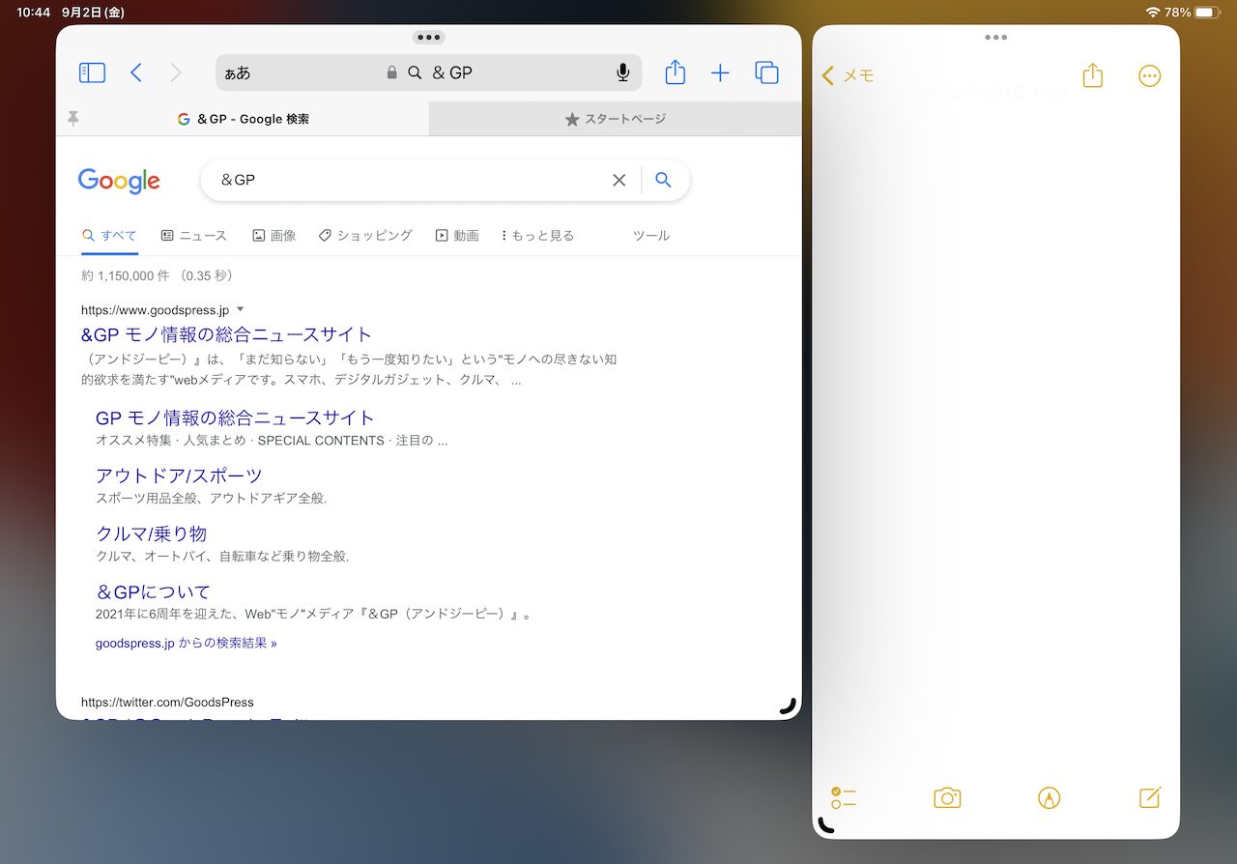Open the 動画 results tab
Screen dimensions: 1237x864
tap(457, 235)
